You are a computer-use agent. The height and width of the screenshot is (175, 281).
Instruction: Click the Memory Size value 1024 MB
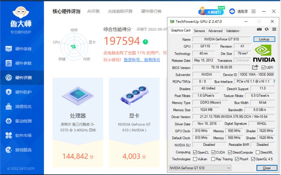[x=206, y=110]
